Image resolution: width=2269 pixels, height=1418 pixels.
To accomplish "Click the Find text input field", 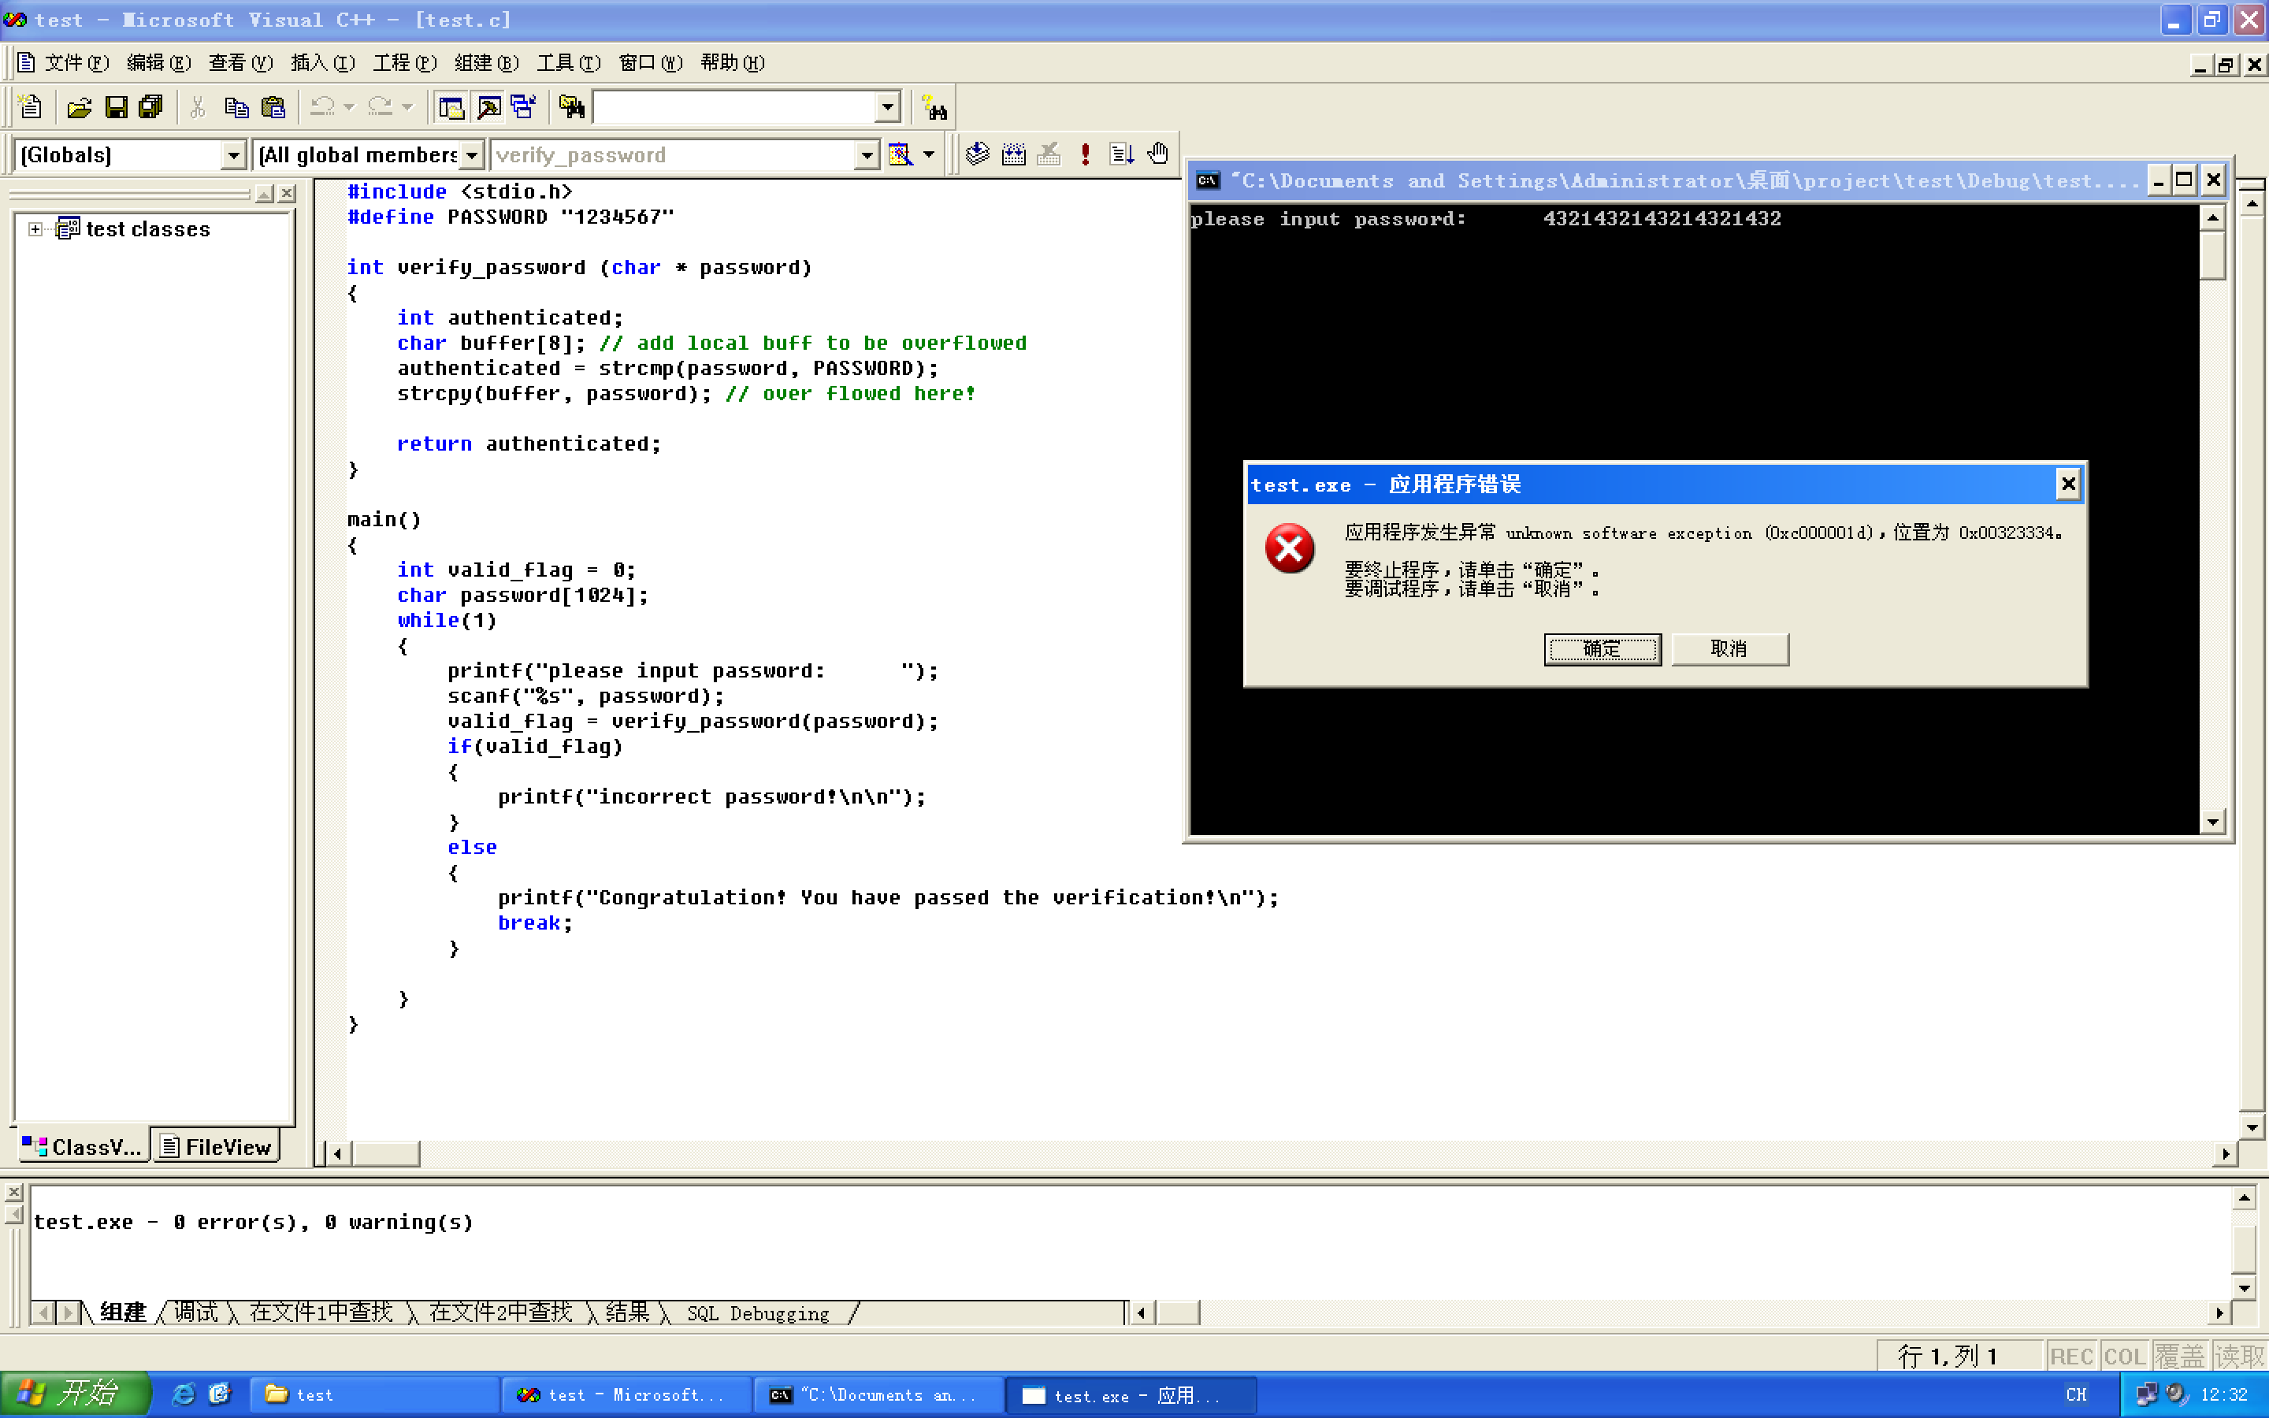I will coord(735,107).
